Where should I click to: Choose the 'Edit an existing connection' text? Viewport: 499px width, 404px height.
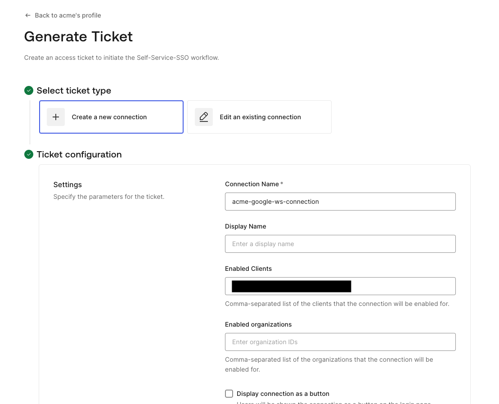tap(260, 117)
